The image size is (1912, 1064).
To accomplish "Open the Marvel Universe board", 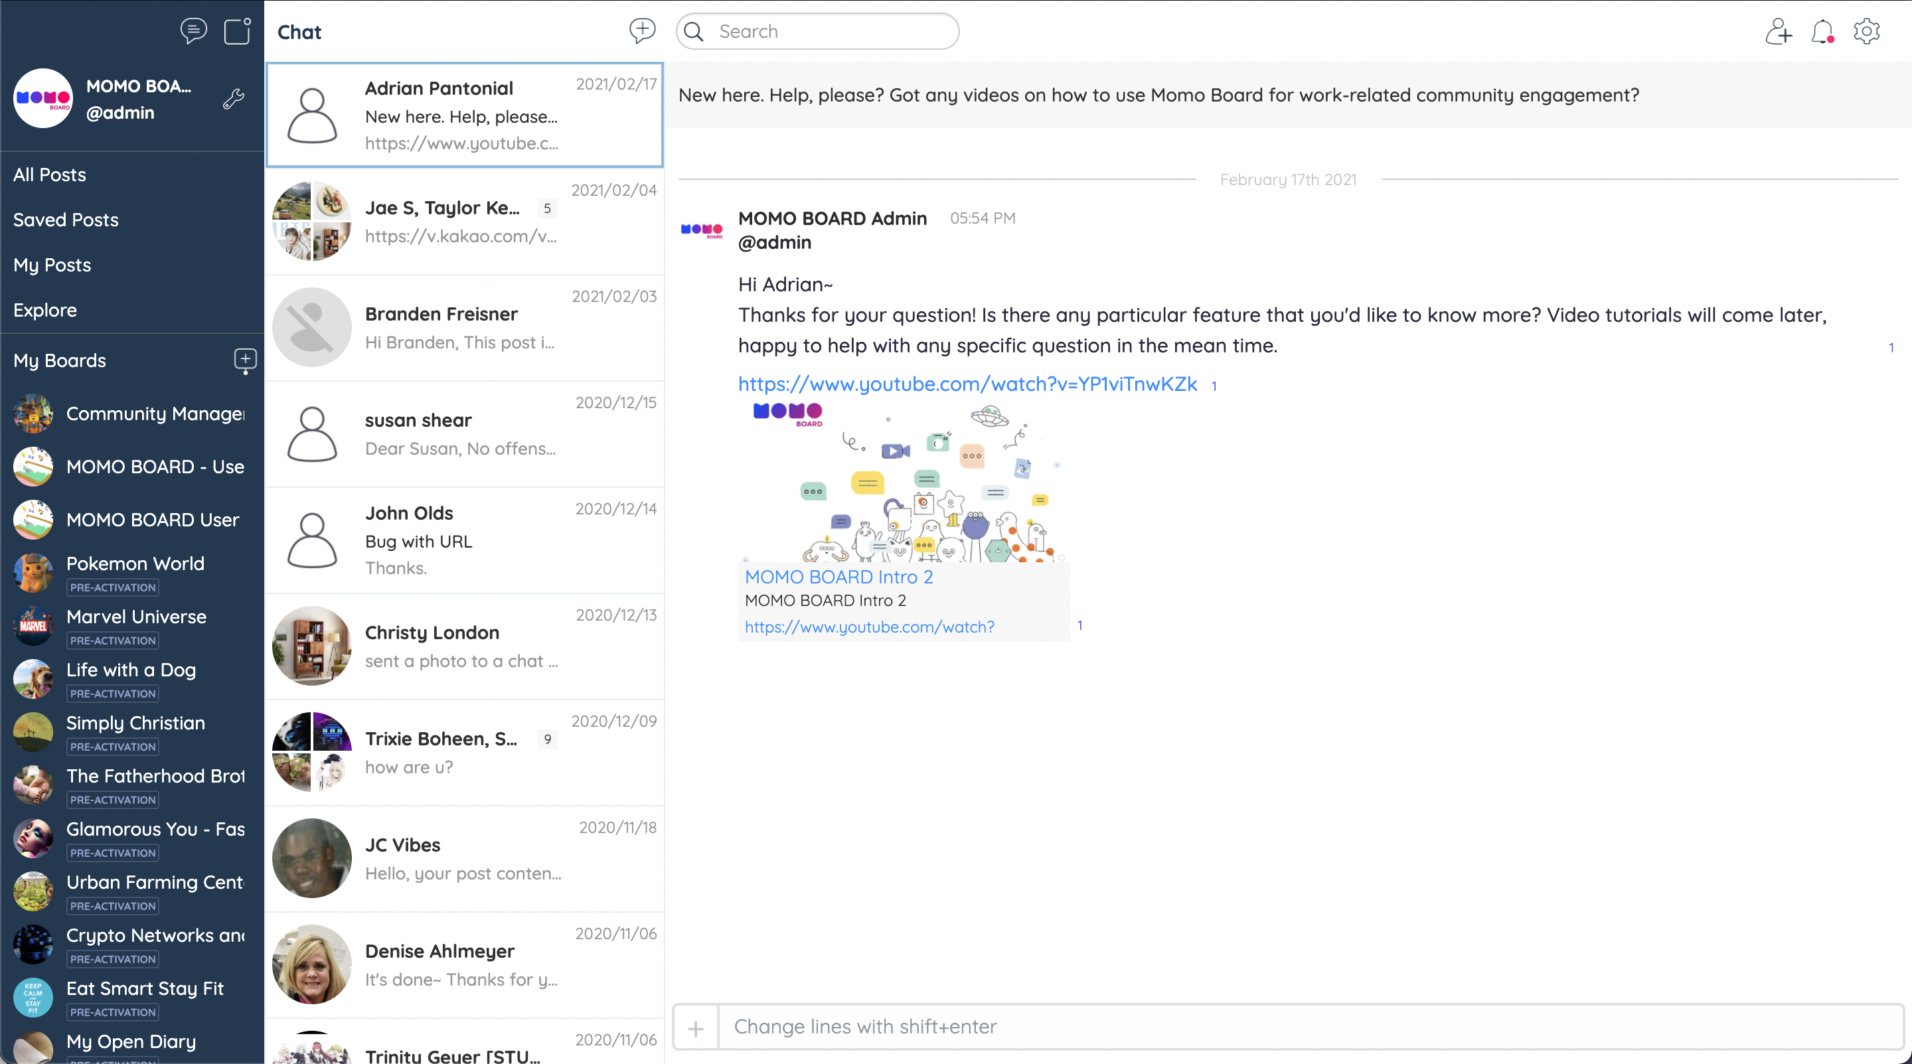I will click(x=136, y=617).
